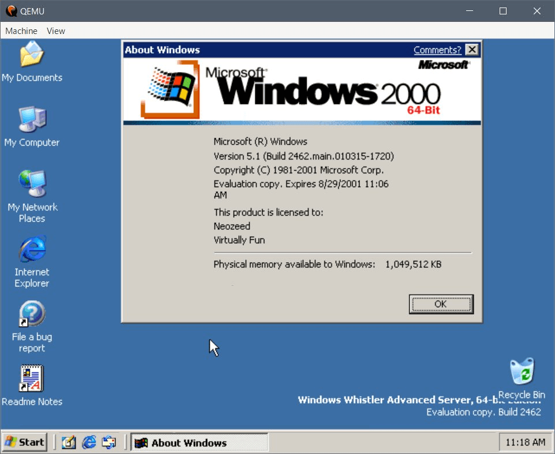Maximize the QEMU window
The height and width of the screenshot is (454, 555).
pos(503,11)
